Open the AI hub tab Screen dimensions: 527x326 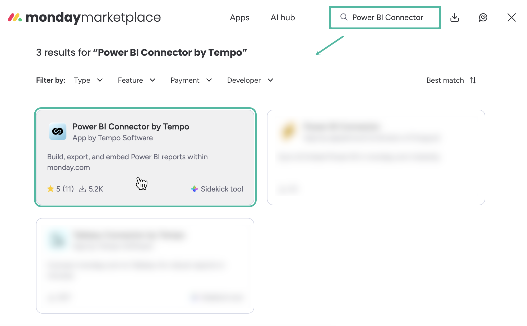(283, 17)
